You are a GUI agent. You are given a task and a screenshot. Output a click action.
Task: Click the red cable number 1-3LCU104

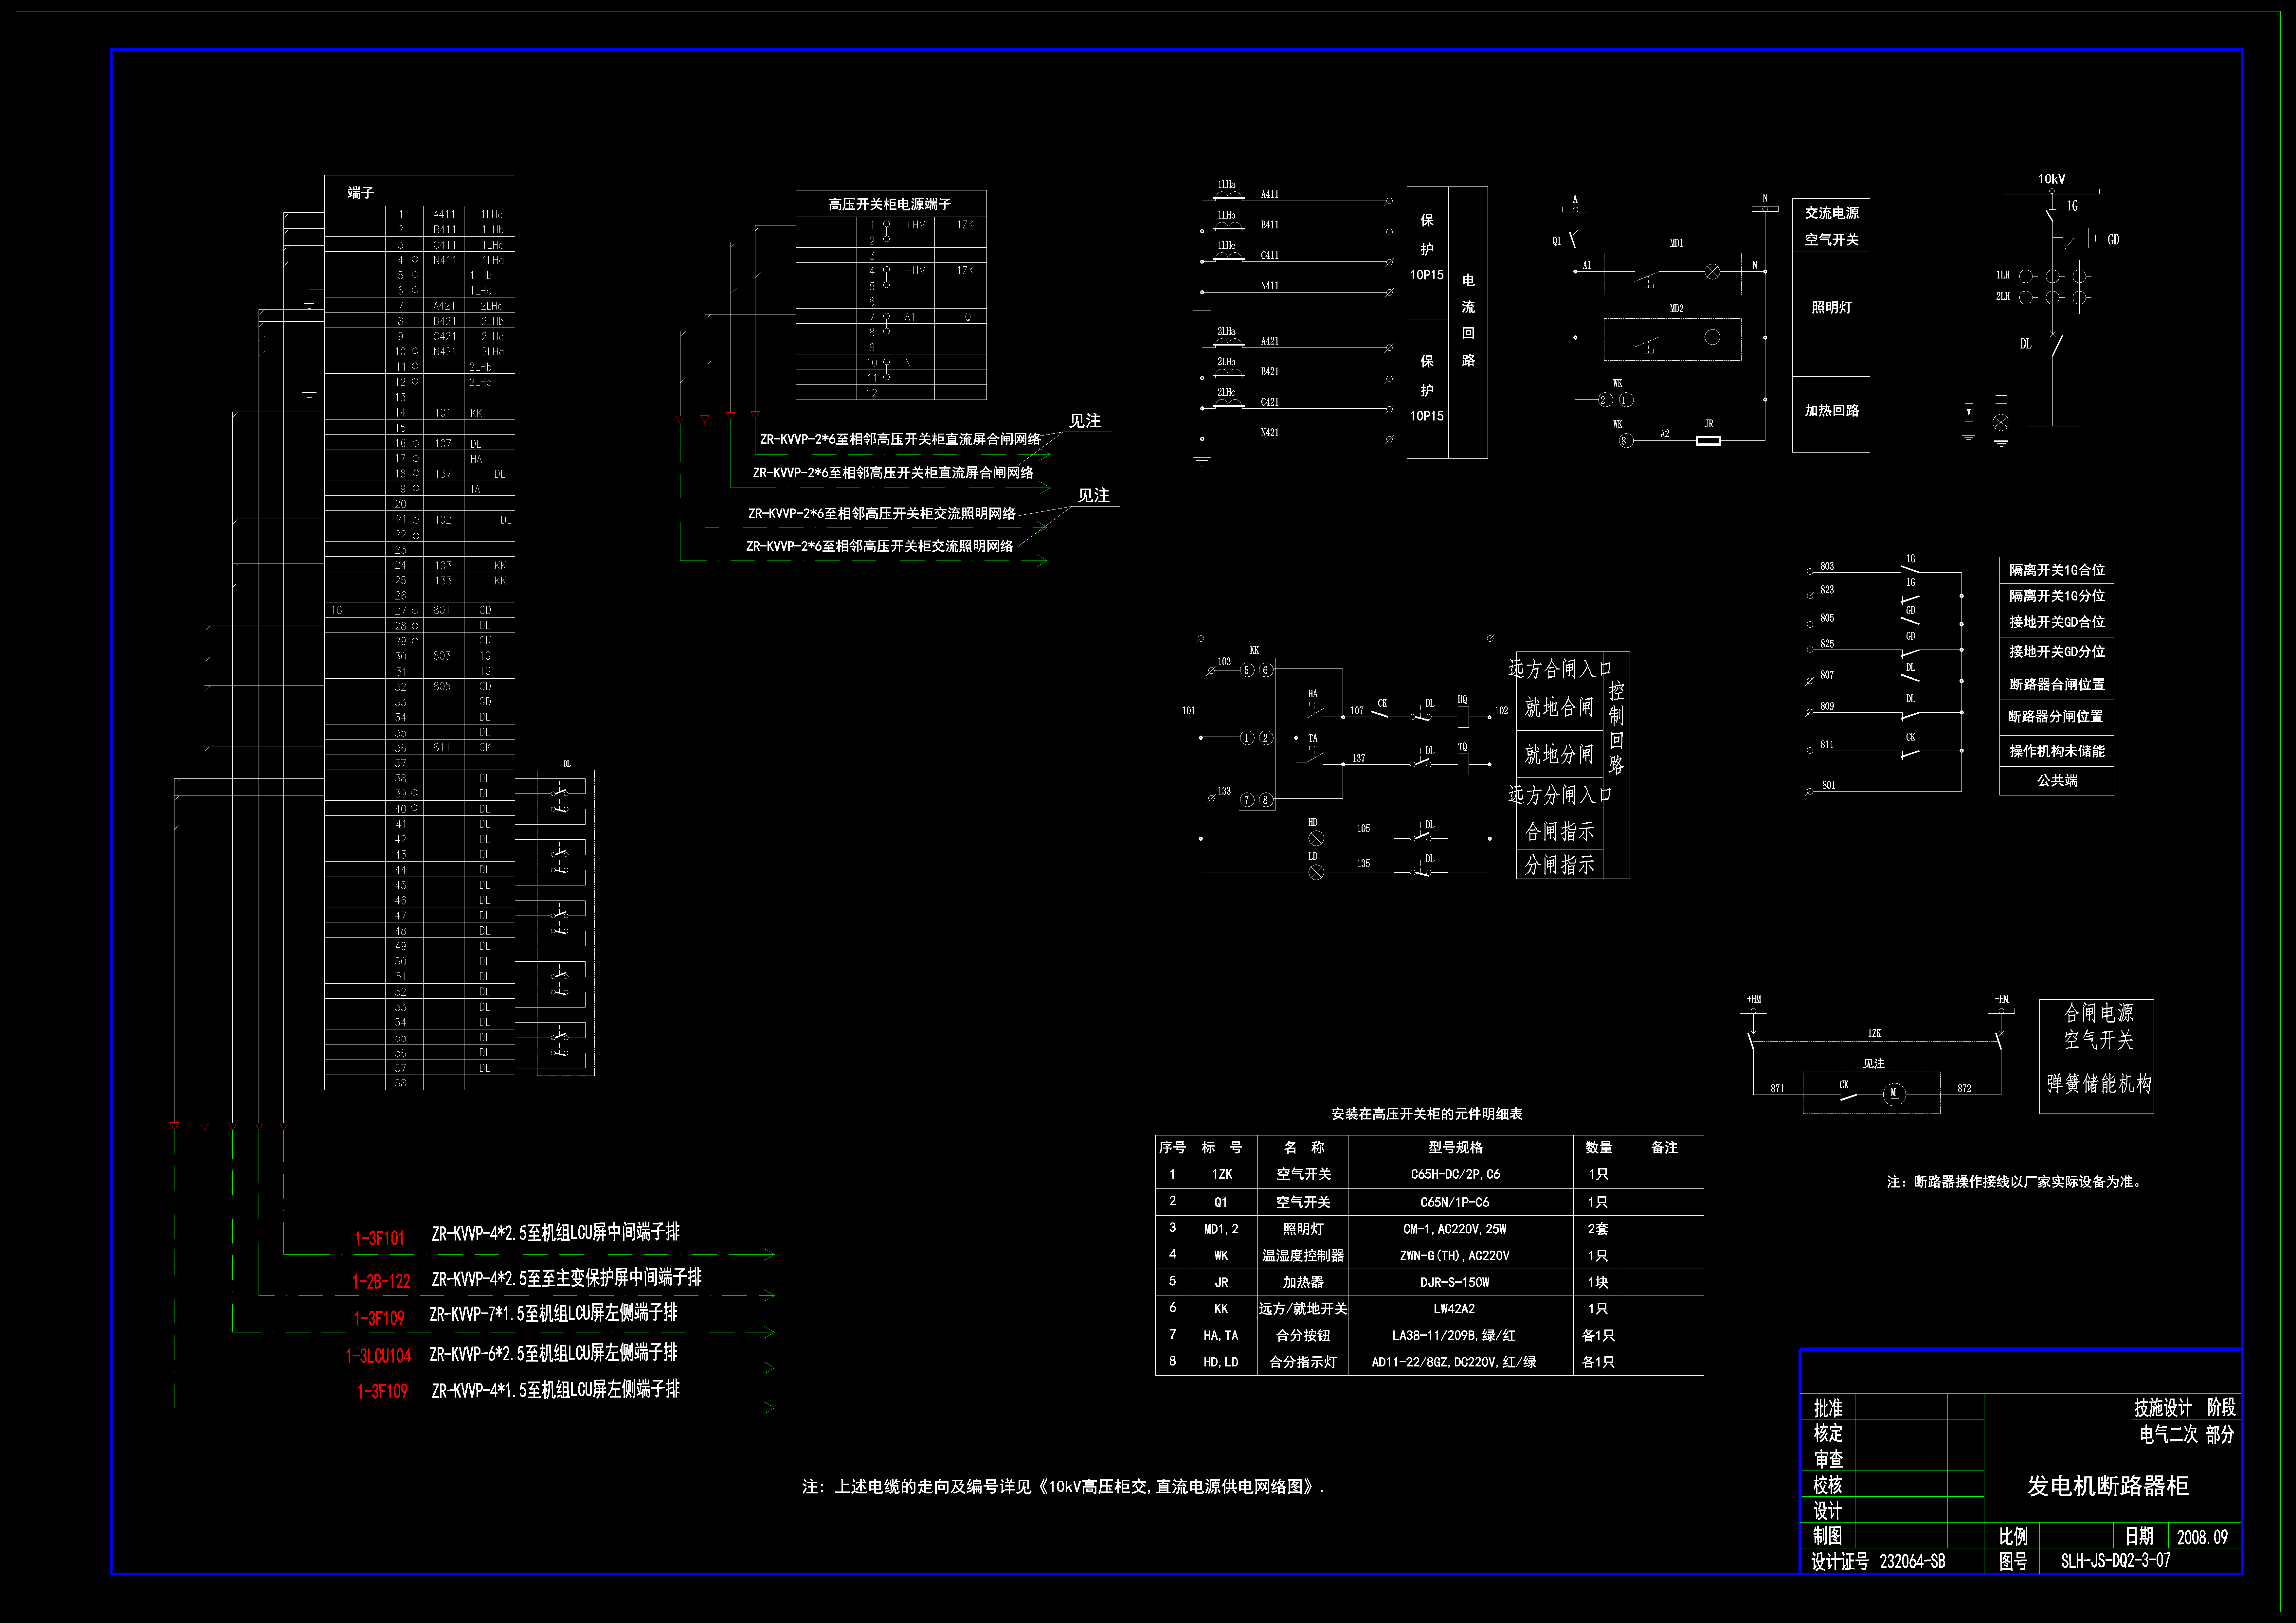[378, 1356]
